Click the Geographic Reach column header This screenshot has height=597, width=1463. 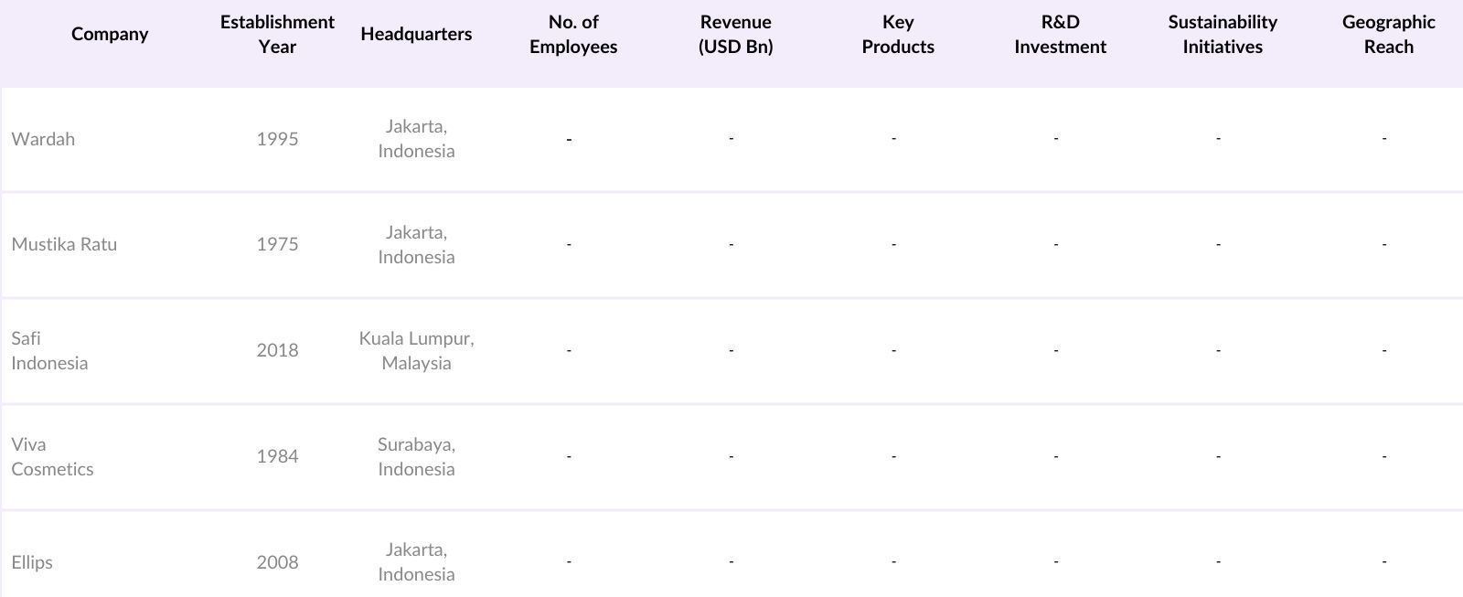coord(1388,35)
